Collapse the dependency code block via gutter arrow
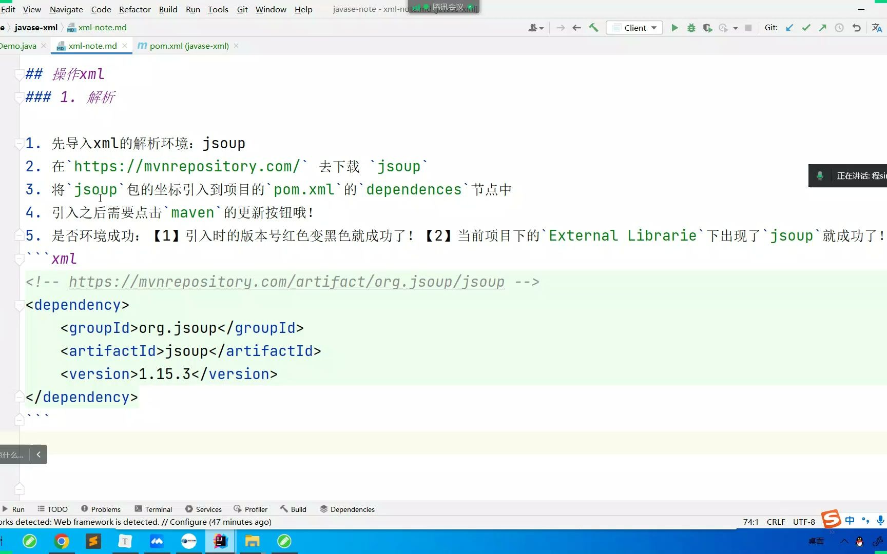887x554 pixels. 19,305
